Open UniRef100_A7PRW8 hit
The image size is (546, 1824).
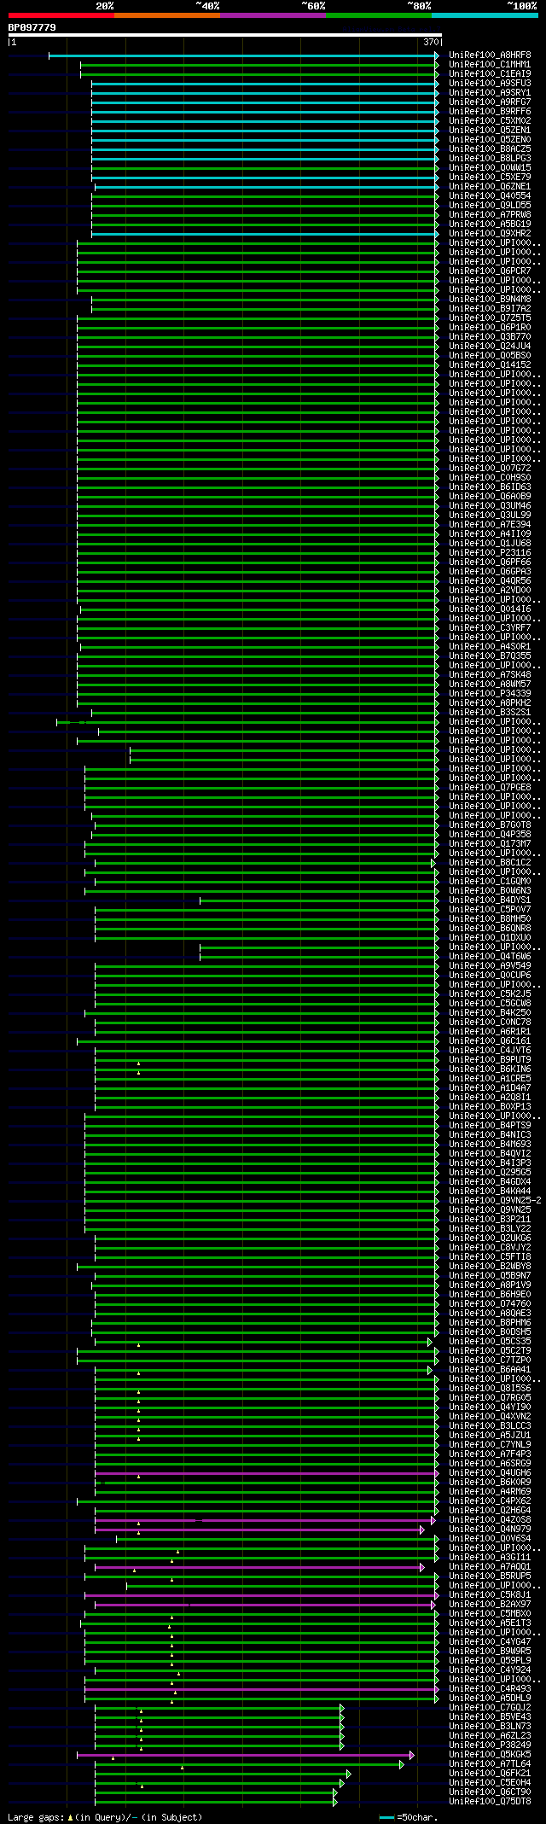[x=490, y=215]
